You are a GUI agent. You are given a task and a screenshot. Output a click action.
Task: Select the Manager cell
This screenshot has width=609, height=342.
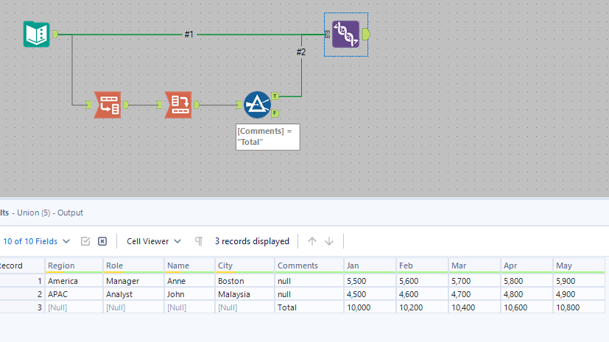coord(133,281)
